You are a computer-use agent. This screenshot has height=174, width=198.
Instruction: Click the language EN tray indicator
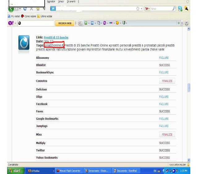click(155, 171)
